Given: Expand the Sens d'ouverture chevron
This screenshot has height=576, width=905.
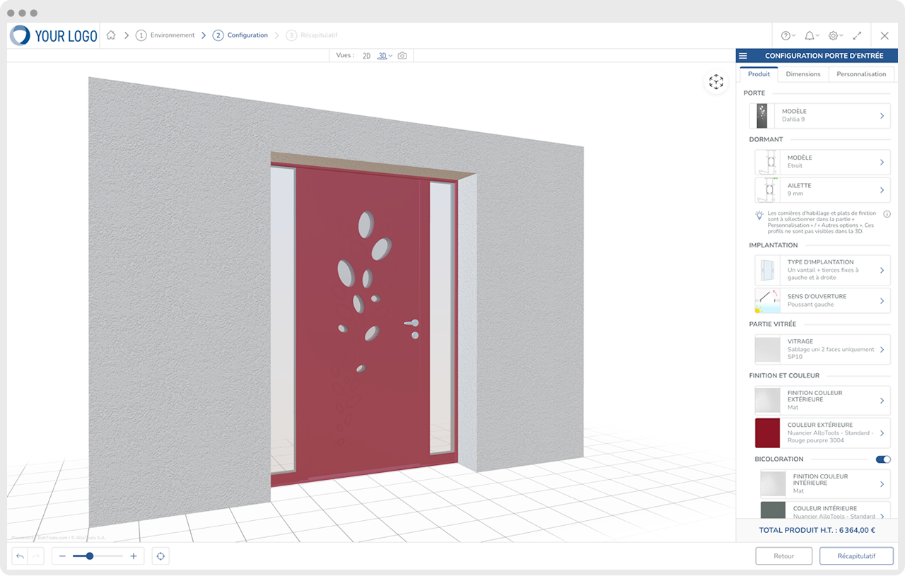Looking at the screenshot, I should (882, 300).
